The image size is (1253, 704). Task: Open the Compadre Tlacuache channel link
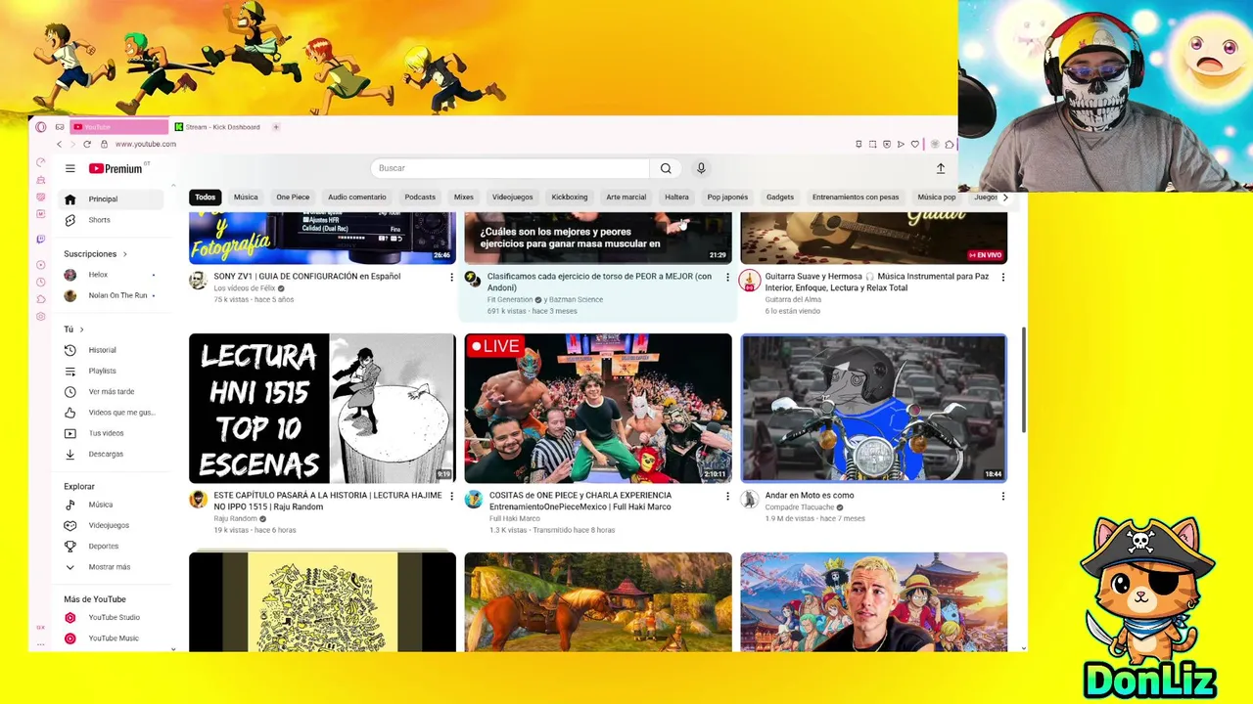(x=799, y=507)
